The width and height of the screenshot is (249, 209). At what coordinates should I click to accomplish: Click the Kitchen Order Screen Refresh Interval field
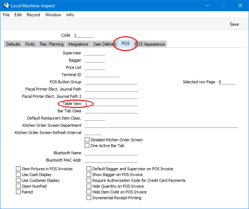point(93,133)
